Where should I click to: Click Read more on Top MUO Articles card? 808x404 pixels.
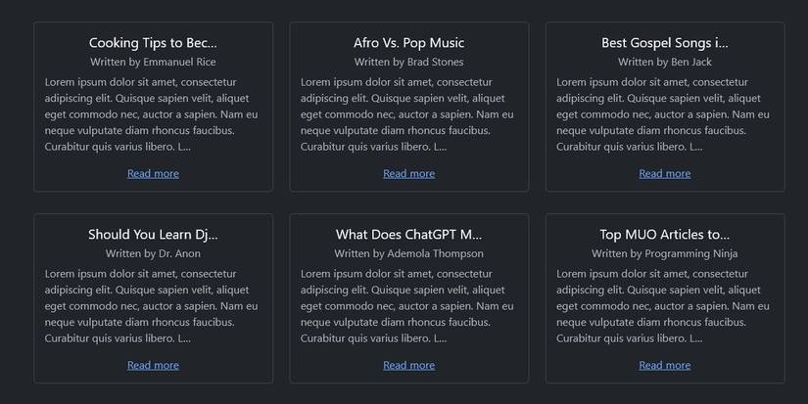click(664, 365)
